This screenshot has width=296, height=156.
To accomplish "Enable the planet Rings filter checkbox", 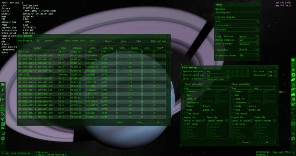I will pos(185,110).
